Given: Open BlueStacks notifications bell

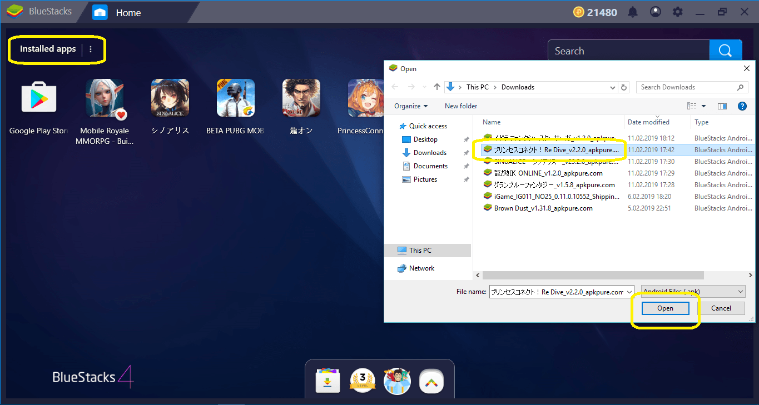Looking at the screenshot, I should click(633, 12).
